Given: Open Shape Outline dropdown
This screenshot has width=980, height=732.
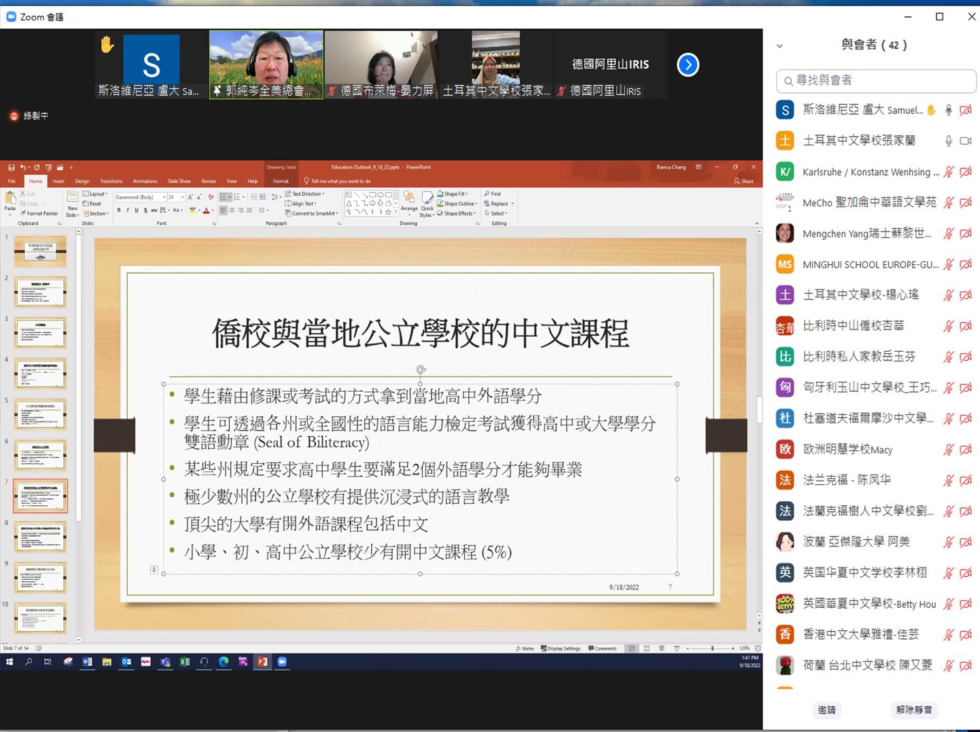Looking at the screenshot, I should click(456, 204).
